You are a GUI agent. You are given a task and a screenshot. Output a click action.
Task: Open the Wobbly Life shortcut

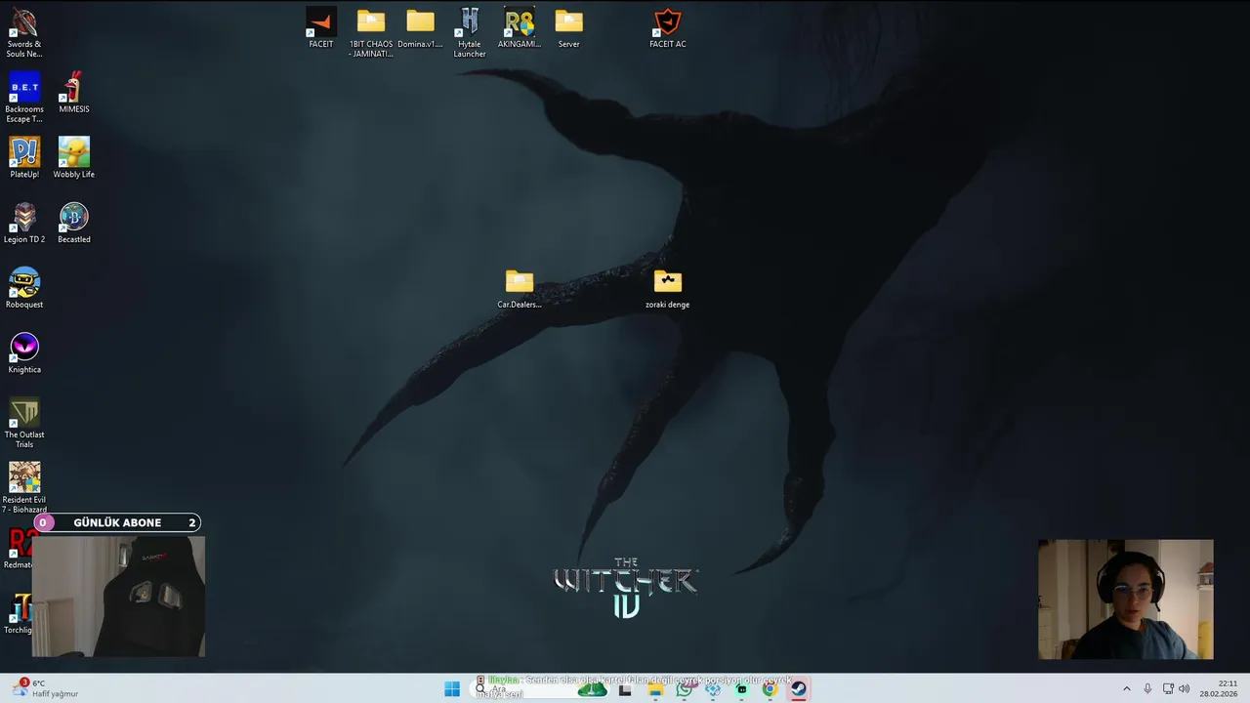[x=73, y=158]
